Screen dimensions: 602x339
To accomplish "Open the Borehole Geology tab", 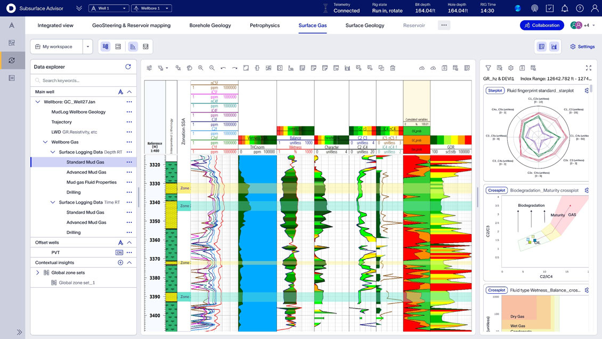I will point(210,25).
